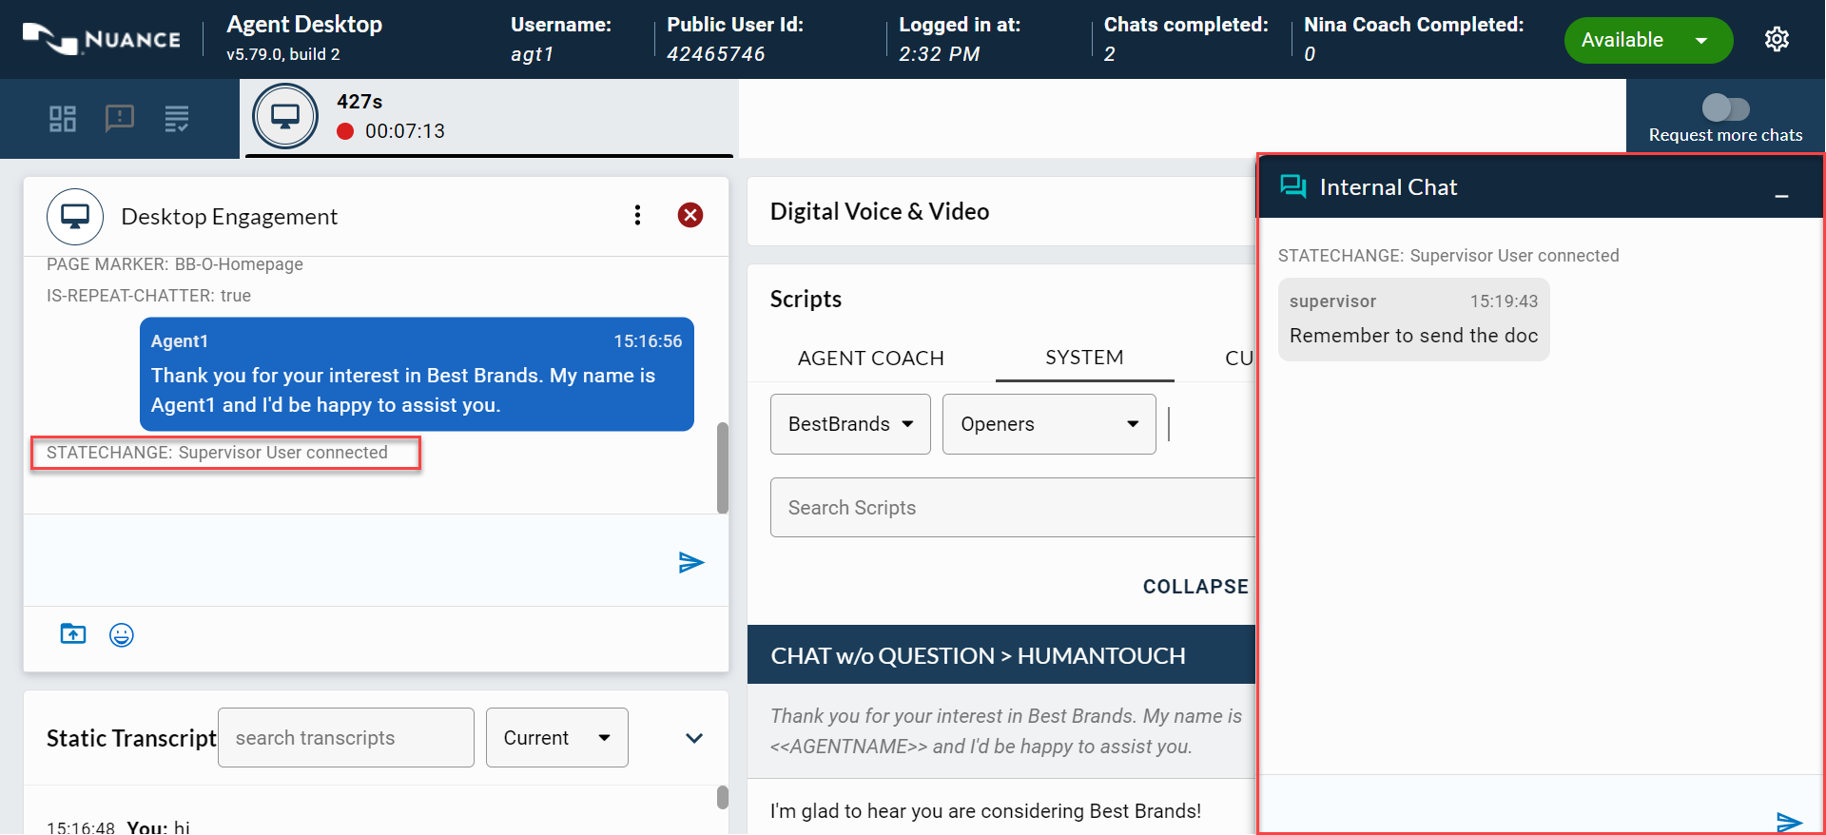1826x835 pixels.
Task: Open the Openers category dropdown
Action: 1048,424
